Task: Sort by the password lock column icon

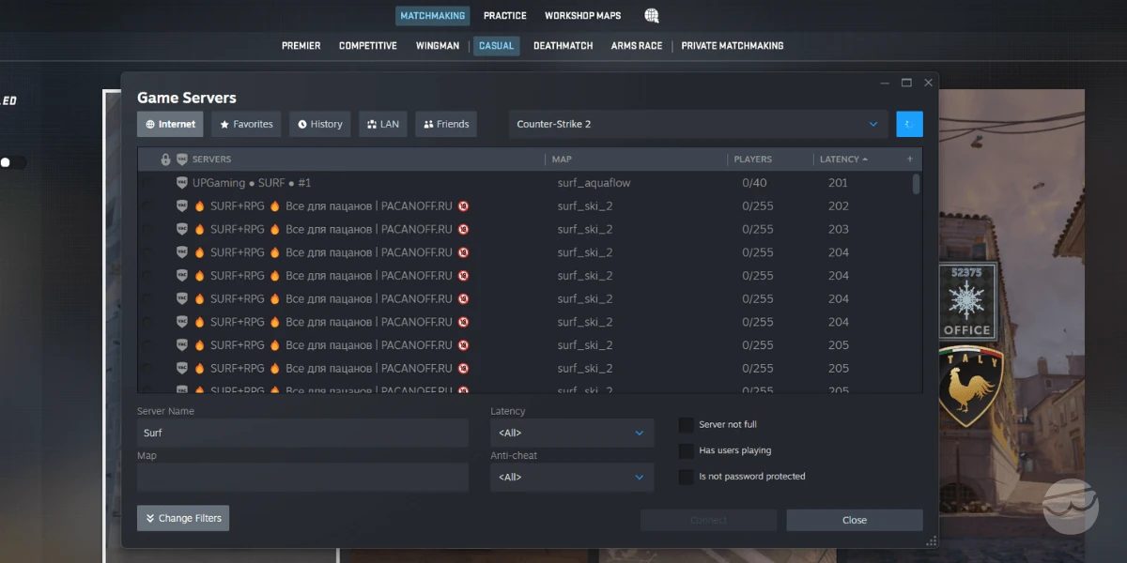Action: [x=166, y=160]
